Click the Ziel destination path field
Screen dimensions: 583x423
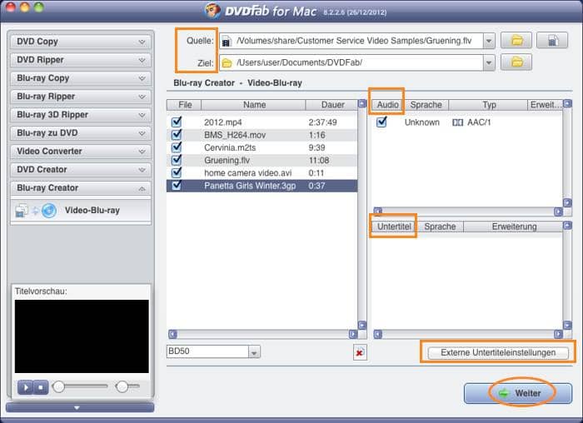point(351,62)
